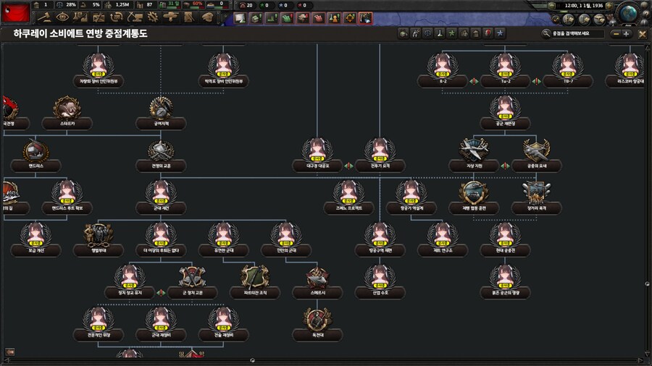Close the focus tree window
Viewport: 652px width, 366px height.
click(x=642, y=33)
